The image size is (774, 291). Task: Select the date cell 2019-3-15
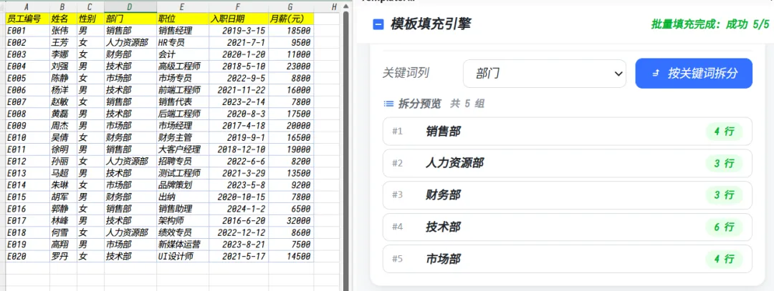239,31
